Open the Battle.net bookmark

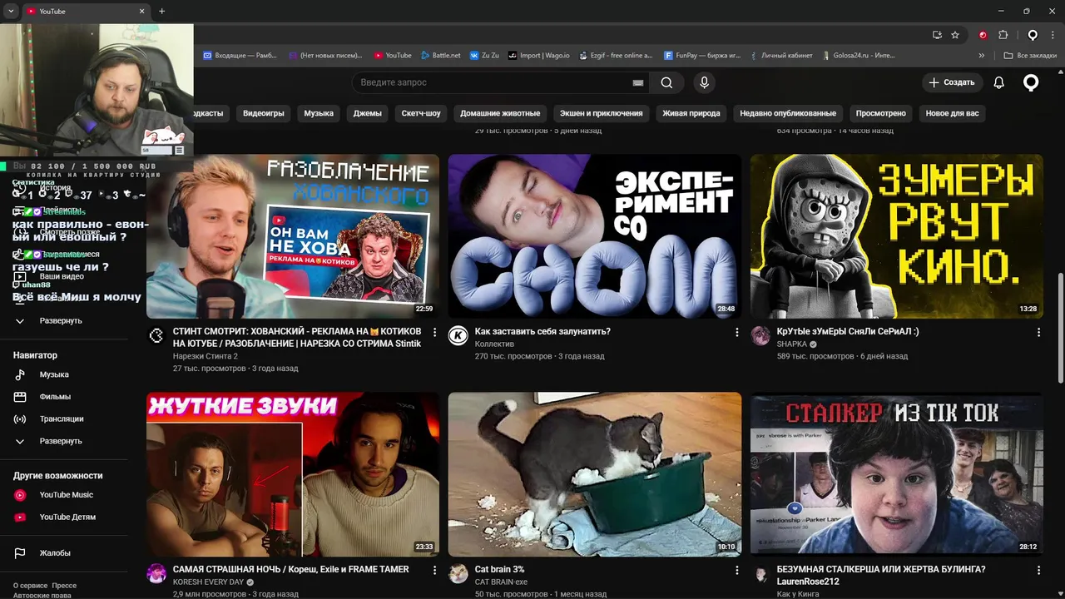(440, 56)
